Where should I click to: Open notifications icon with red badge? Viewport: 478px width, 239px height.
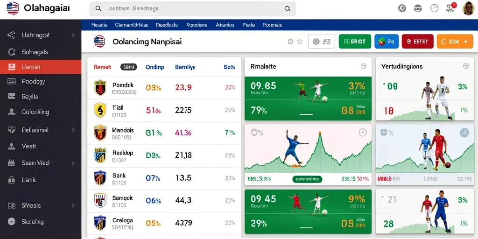point(450,8)
